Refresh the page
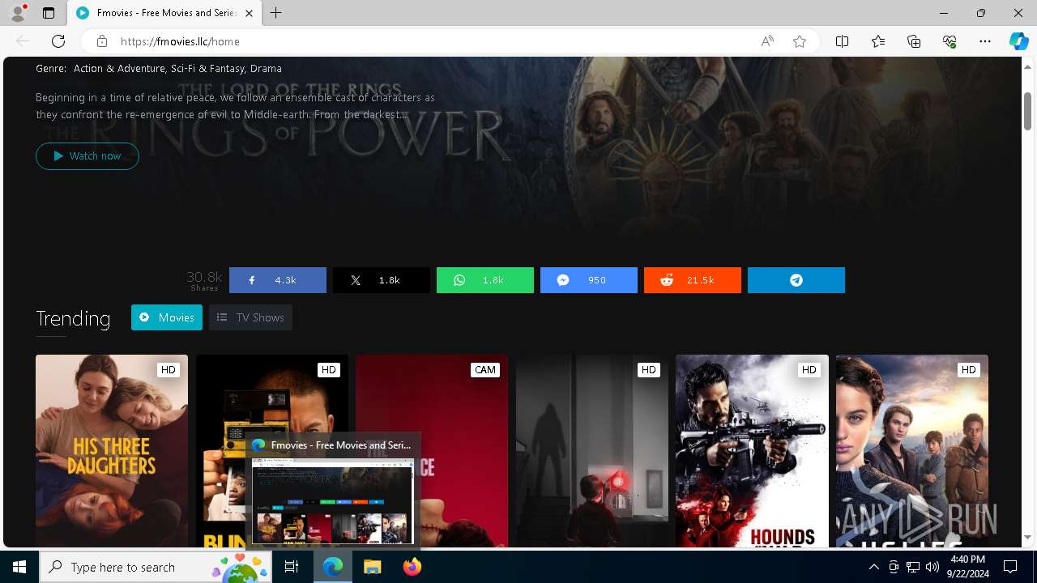The height and width of the screenshot is (583, 1037). pyautogui.click(x=58, y=41)
